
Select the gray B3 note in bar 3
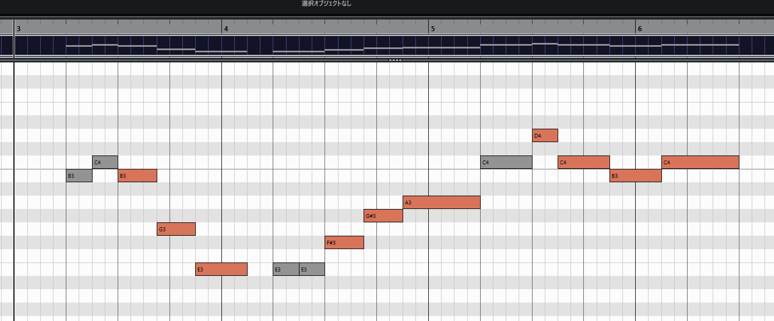click(x=79, y=176)
